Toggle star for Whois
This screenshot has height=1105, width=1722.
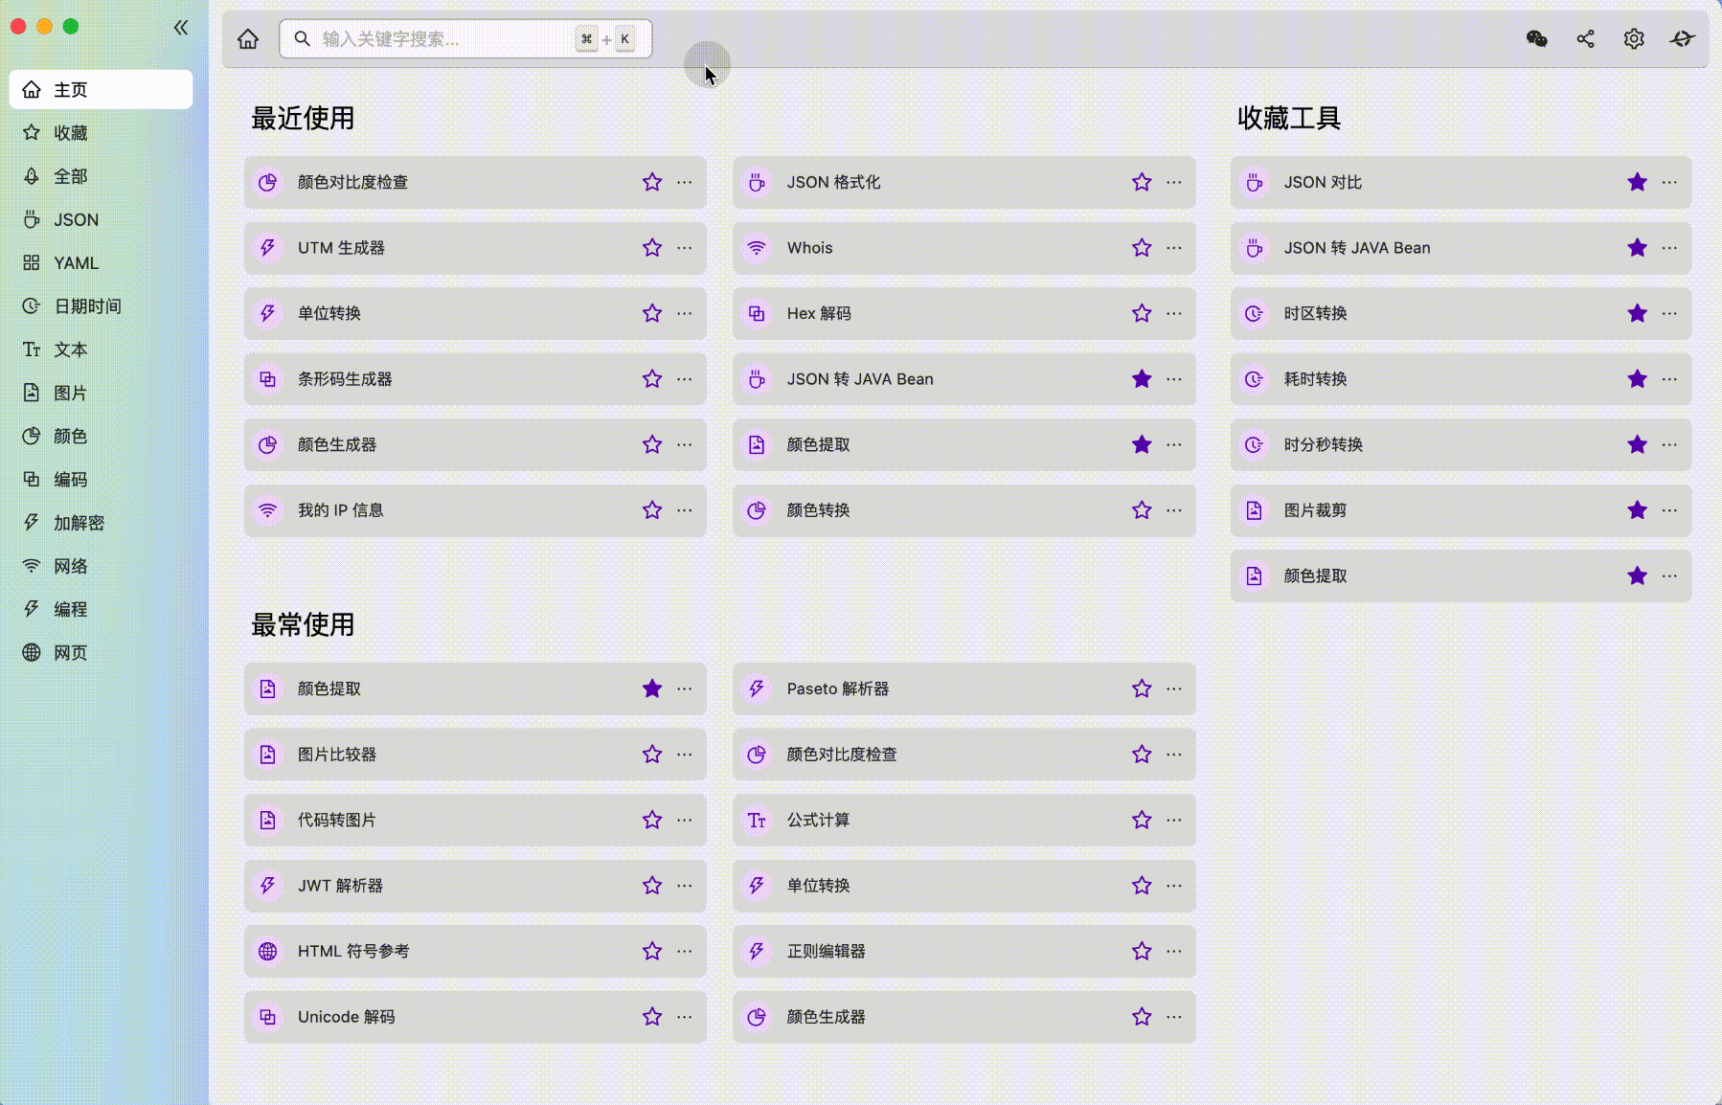1142,247
